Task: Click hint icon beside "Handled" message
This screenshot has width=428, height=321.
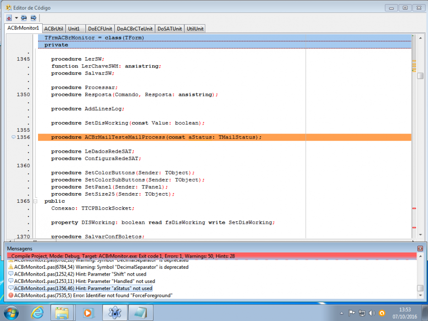Action: pos(11,281)
